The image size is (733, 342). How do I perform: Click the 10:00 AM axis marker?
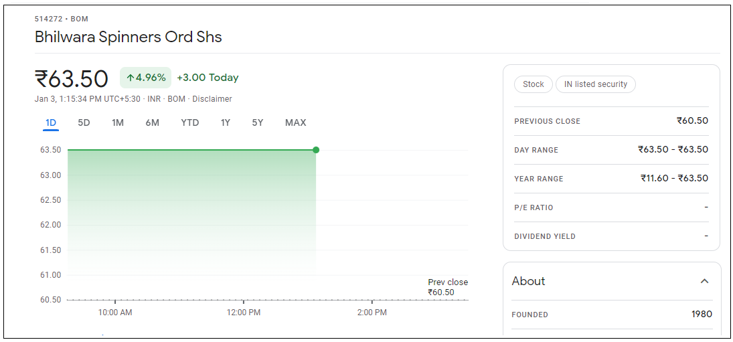tap(115, 313)
